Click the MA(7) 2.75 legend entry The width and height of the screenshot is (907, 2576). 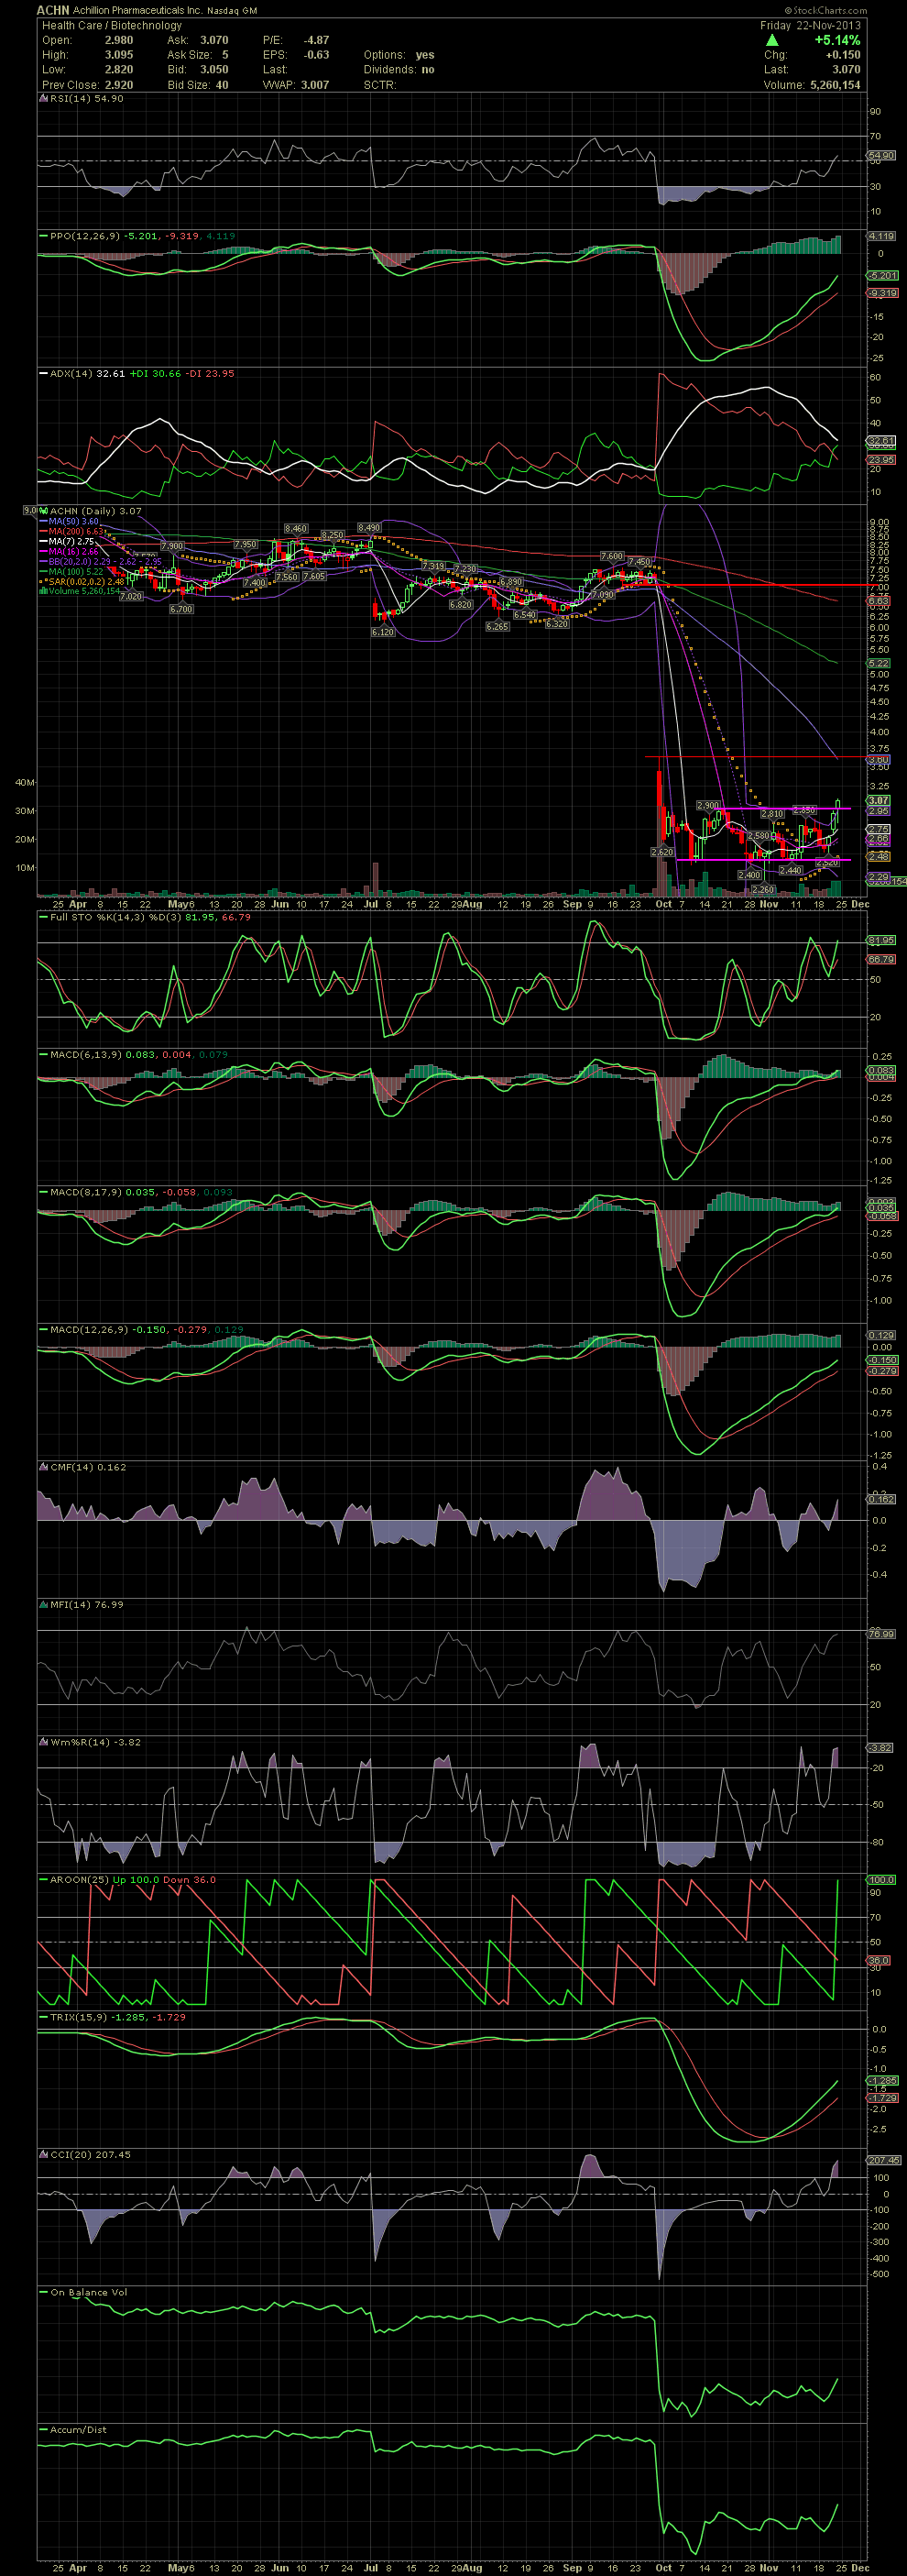pos(71,541)
